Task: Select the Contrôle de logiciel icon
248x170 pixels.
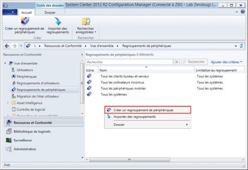Action: (x=14, y=109)
